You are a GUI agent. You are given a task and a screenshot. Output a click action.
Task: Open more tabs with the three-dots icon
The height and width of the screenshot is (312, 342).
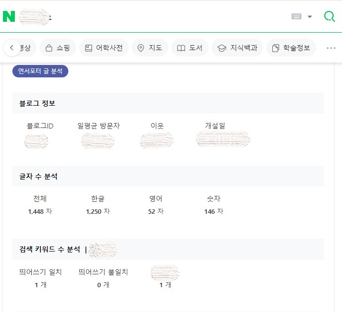click(331, 48)
